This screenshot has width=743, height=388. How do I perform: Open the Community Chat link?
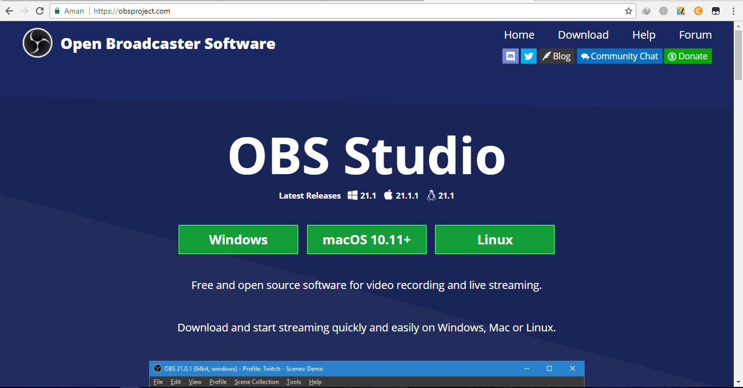pyautogui.click(x=619, y=56)
